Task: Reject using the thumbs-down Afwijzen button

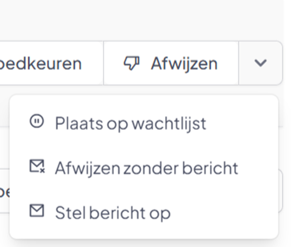Action: (171, 63)
